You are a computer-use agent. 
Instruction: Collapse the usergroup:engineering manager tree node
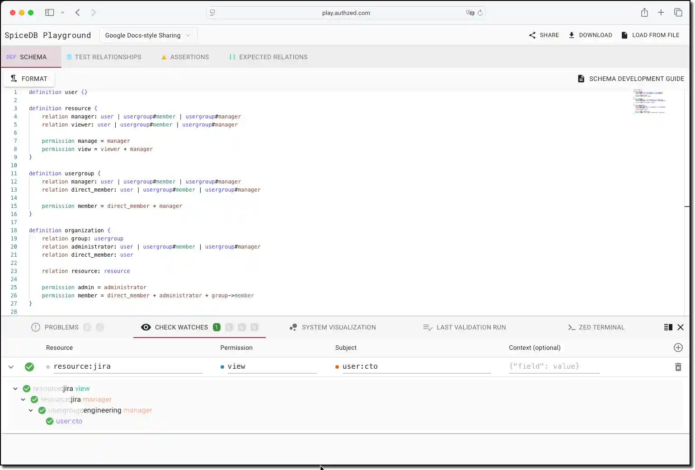point(31,410)
